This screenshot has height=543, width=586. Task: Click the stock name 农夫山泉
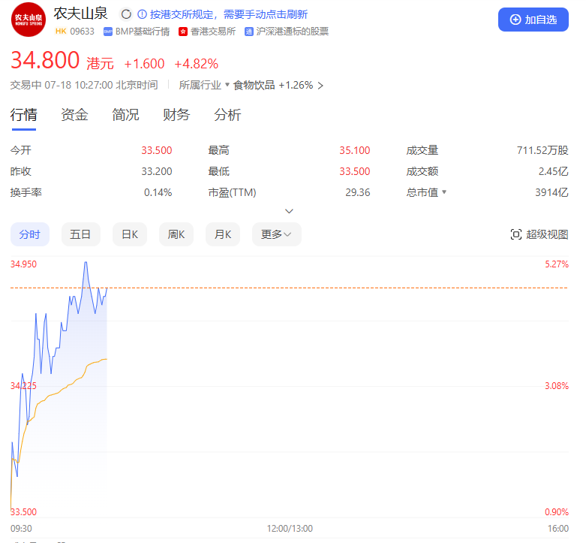(81, 14)
